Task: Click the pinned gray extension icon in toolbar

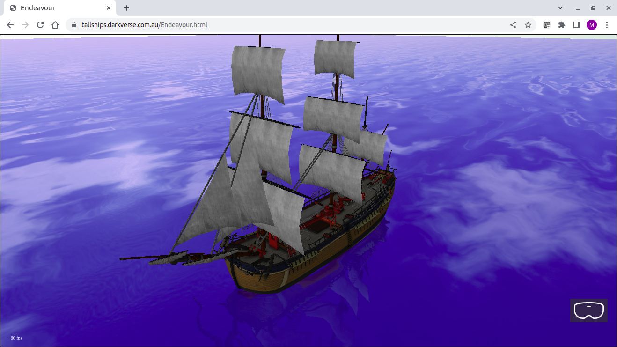Action: (x=546, y=25)
